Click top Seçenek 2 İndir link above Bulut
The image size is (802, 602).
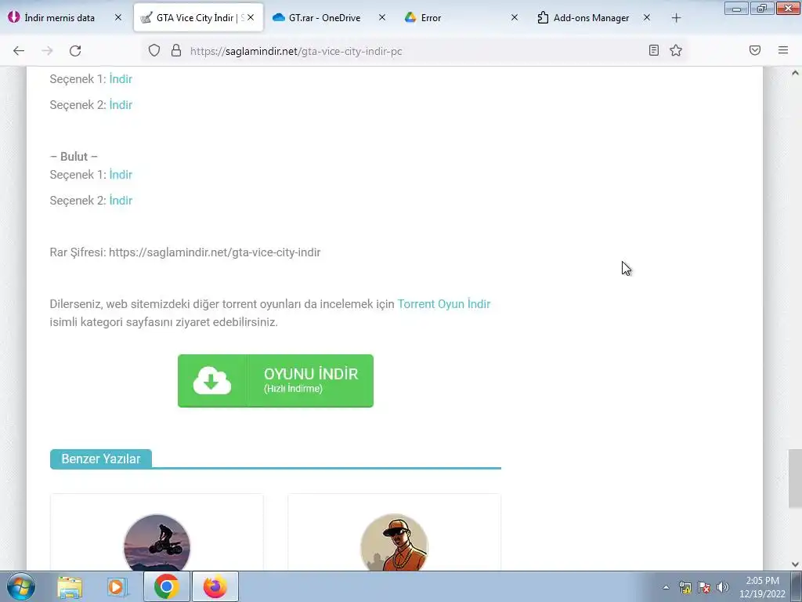(x=121, y=104)
